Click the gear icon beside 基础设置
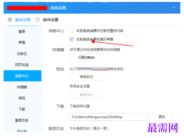184x138 pixels. pyautogui.click(x=10, y=20)
